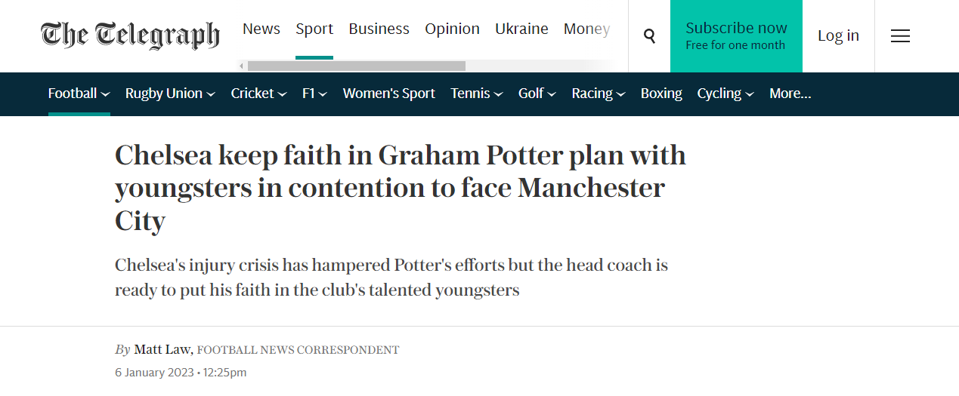Go to The Telegraph home logo
Viewport: 959px width, 396px height.
tap(130, 35)
